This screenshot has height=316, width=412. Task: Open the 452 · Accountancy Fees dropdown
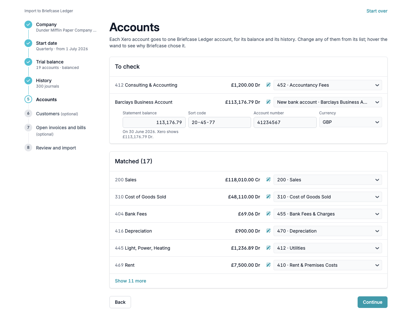(328, 85)
